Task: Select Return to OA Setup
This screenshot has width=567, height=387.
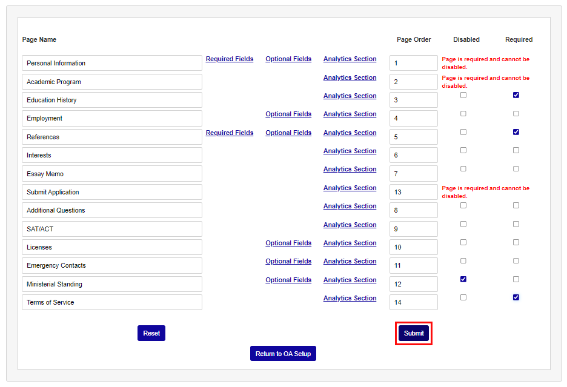Action: tap(283, 353)
